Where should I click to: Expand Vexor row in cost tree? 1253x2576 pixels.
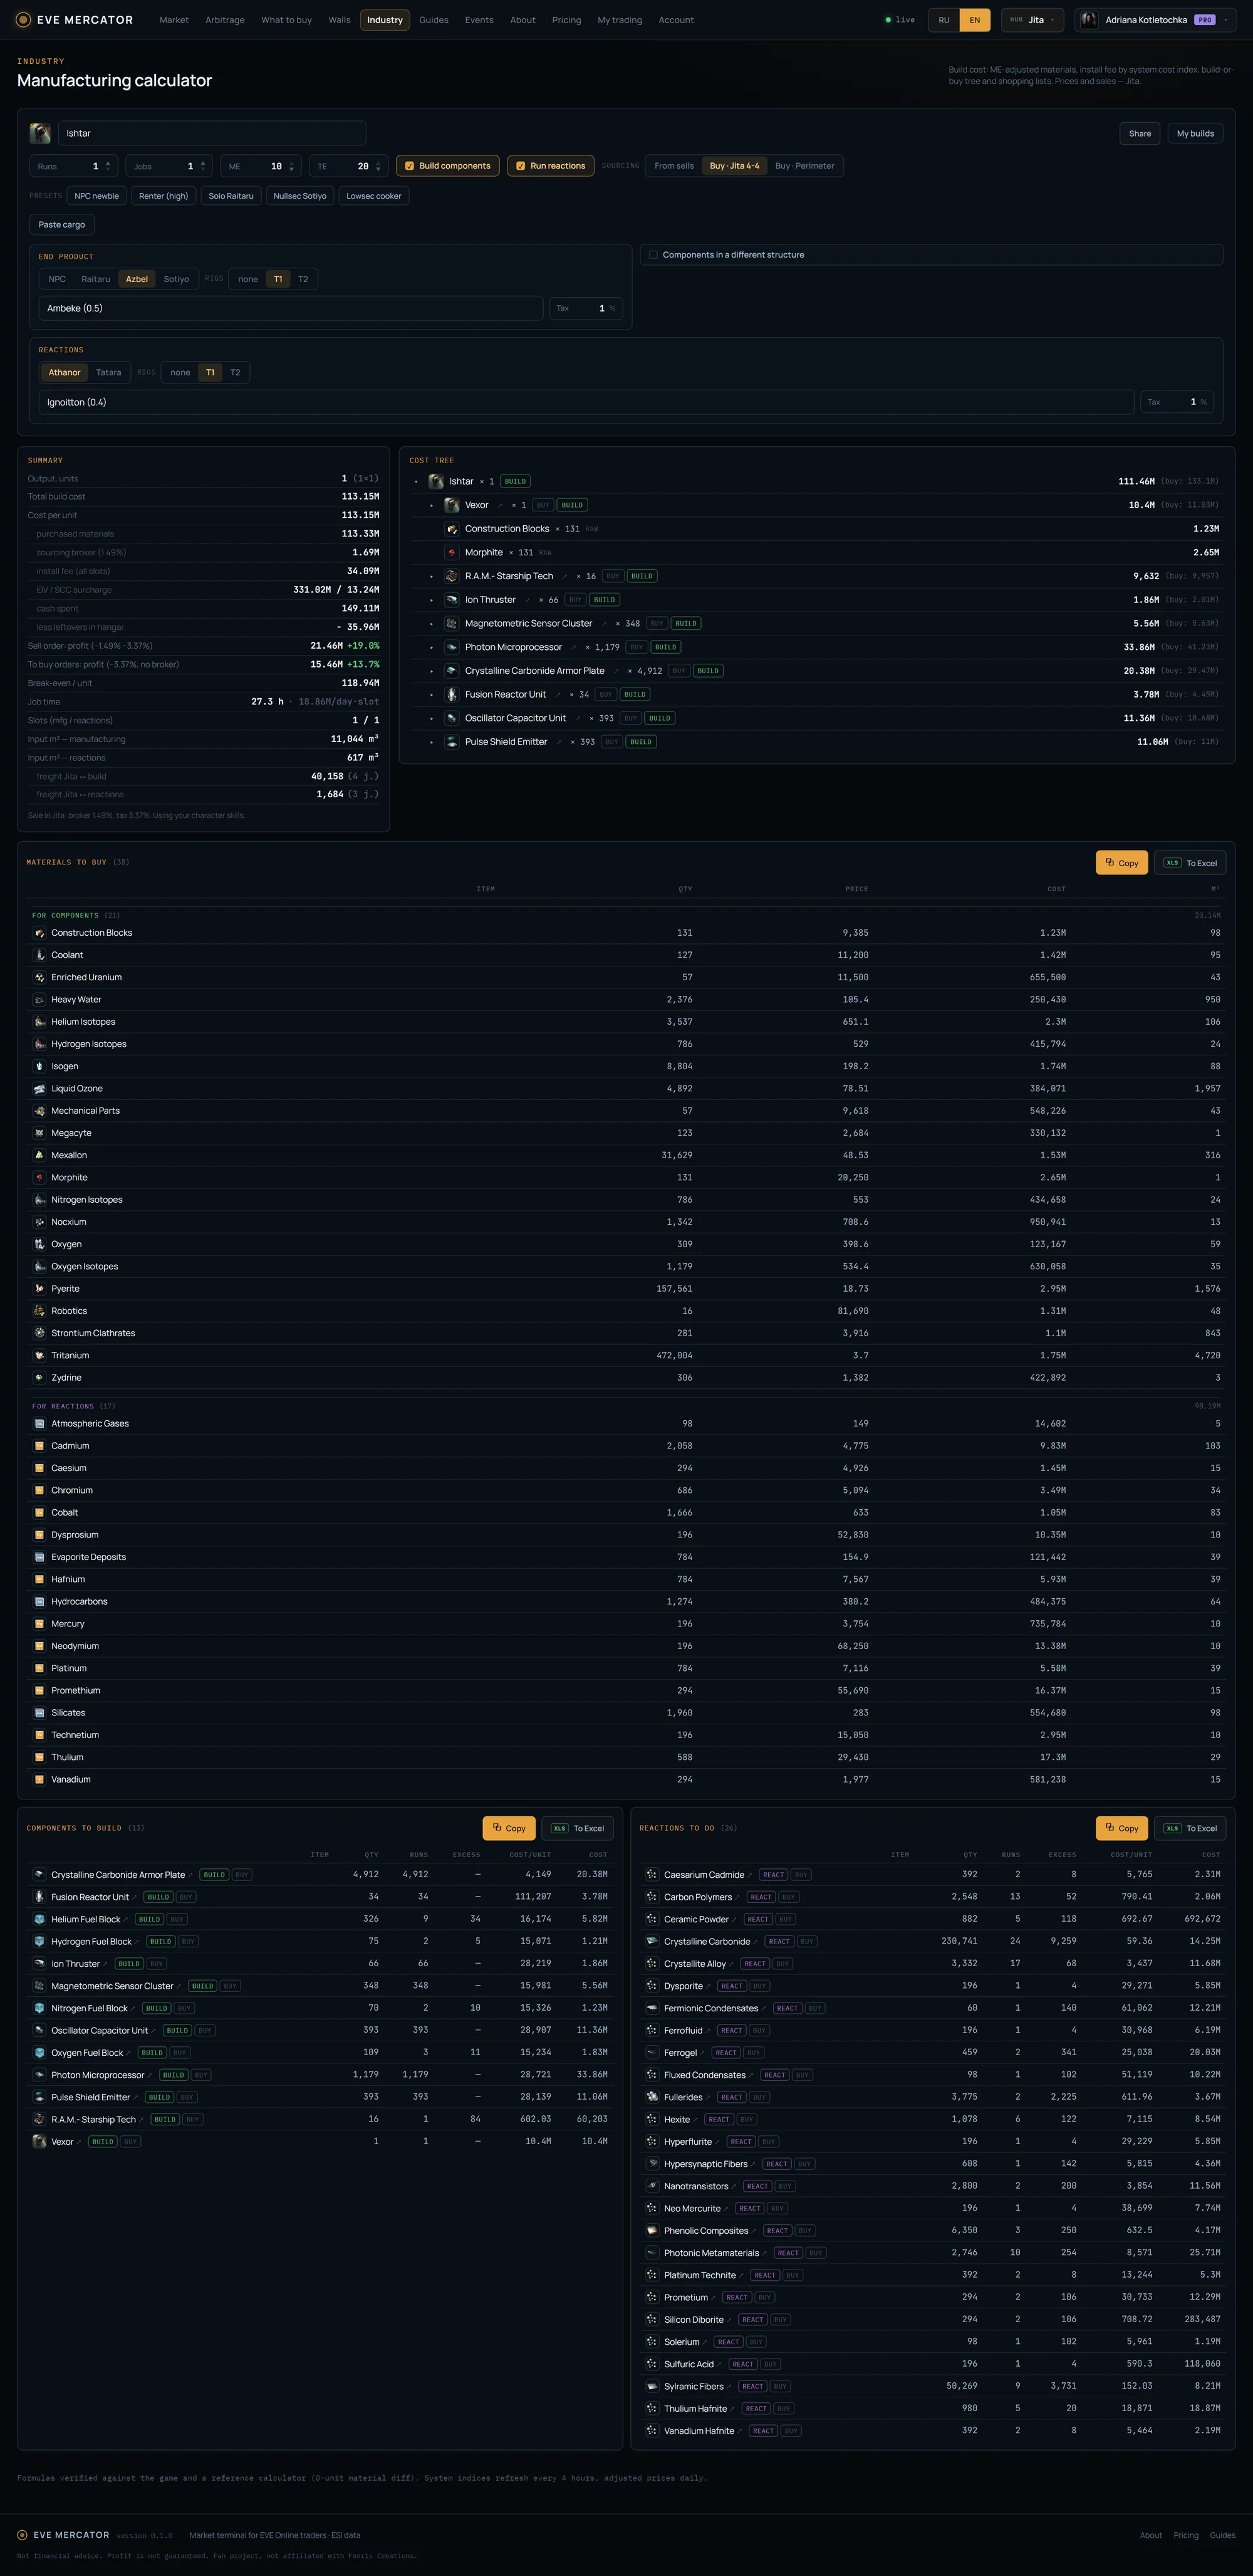(432, 505)
